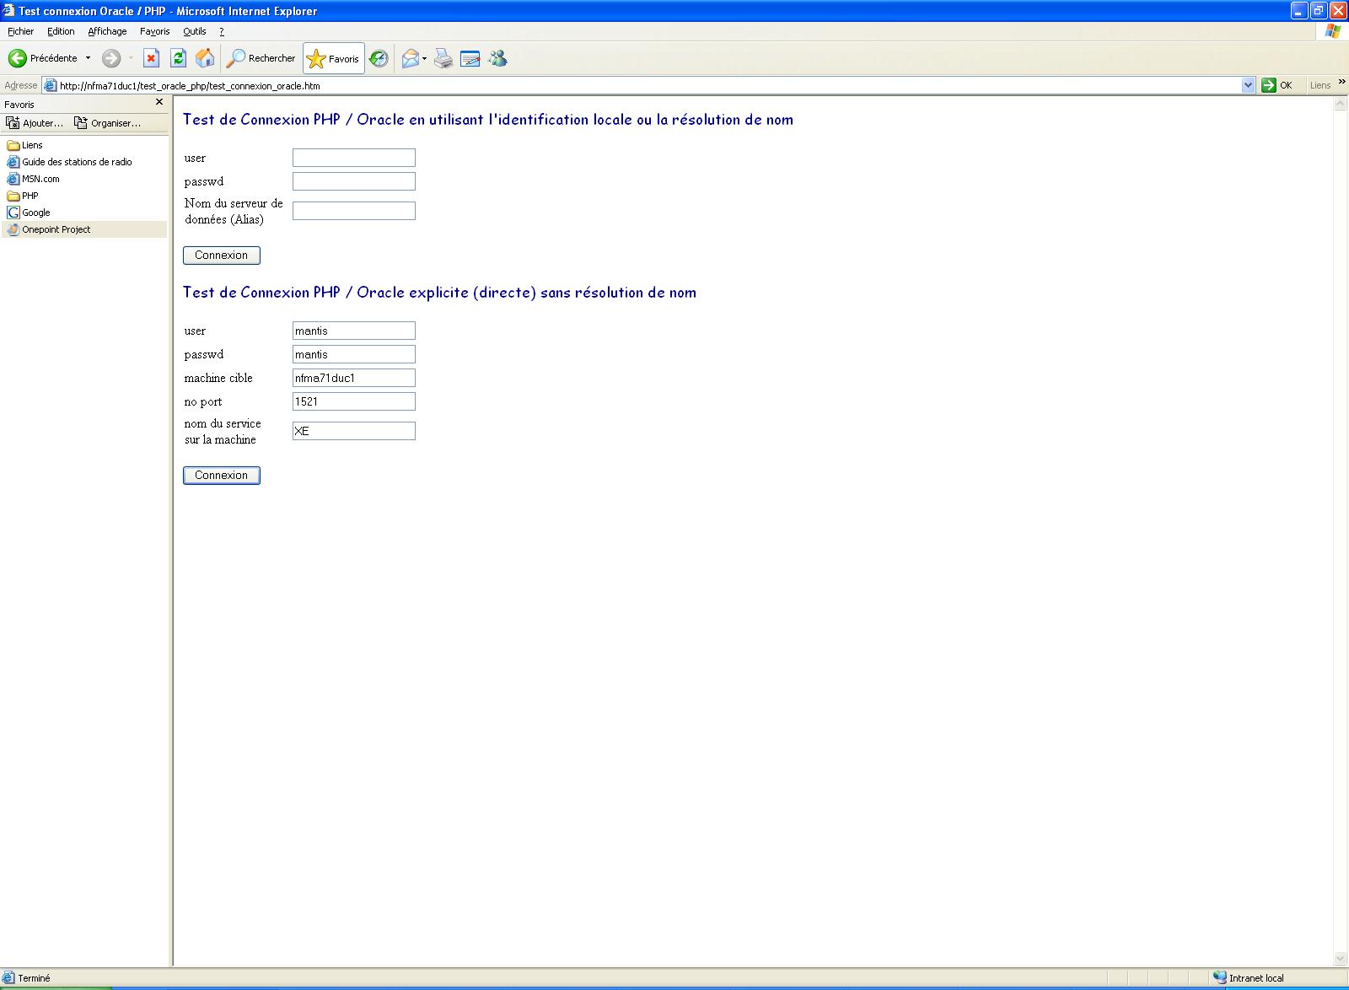Open the Onepoint Project favorite
Image resolution: width=1349 pixels, height=990 pixels.
[x=50, y=229]
